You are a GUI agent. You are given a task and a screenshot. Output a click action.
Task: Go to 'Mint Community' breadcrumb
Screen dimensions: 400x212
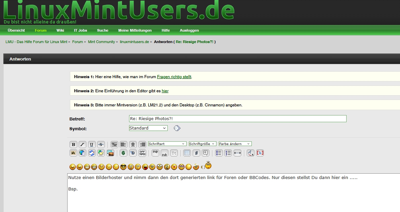[x=102, y=42]
